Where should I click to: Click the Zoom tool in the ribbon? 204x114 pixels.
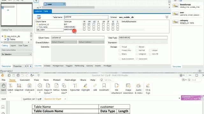(x=40, y=88)
